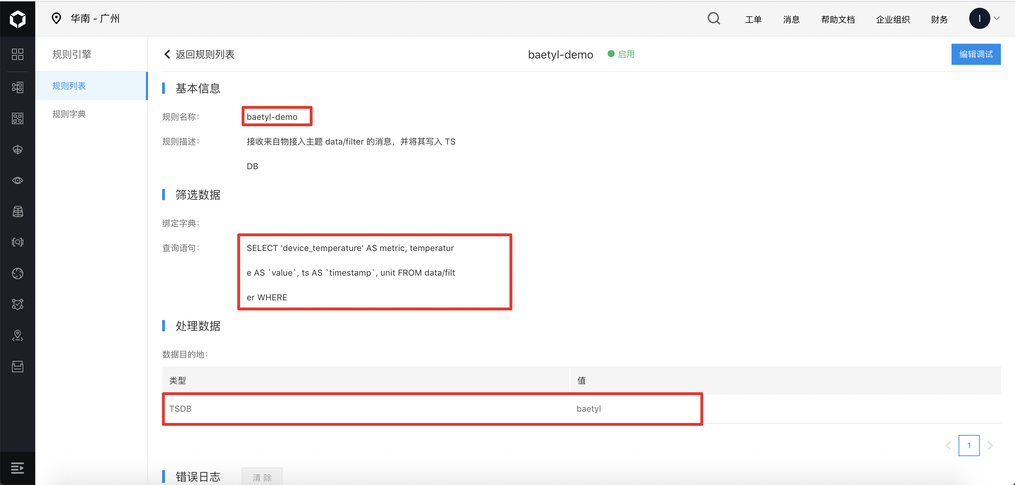
Task: Click the network-mesh sidebar icon
Action: tap(17, 304)
